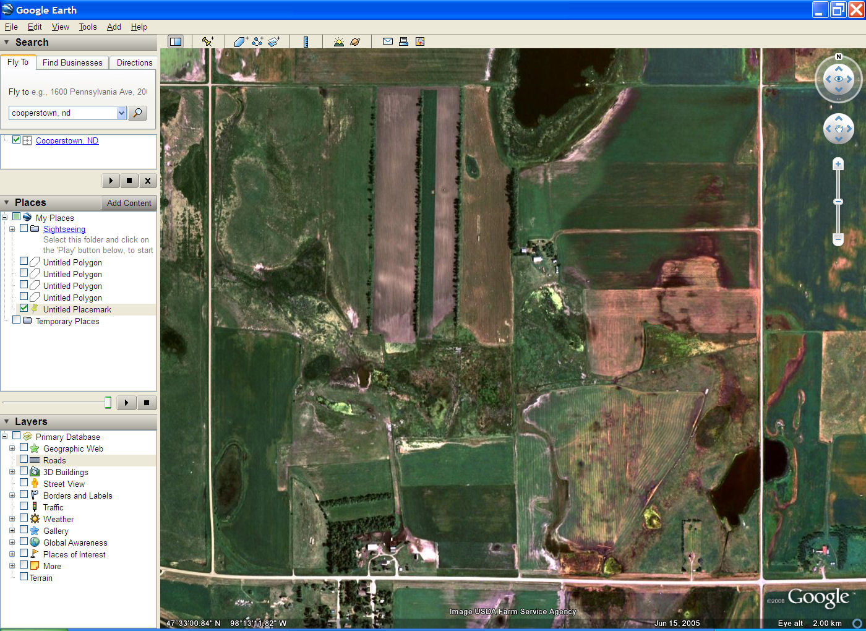The image size is (866, 631).
Task: Expand the Geographic Web layer node
Action: coord(12,448)
